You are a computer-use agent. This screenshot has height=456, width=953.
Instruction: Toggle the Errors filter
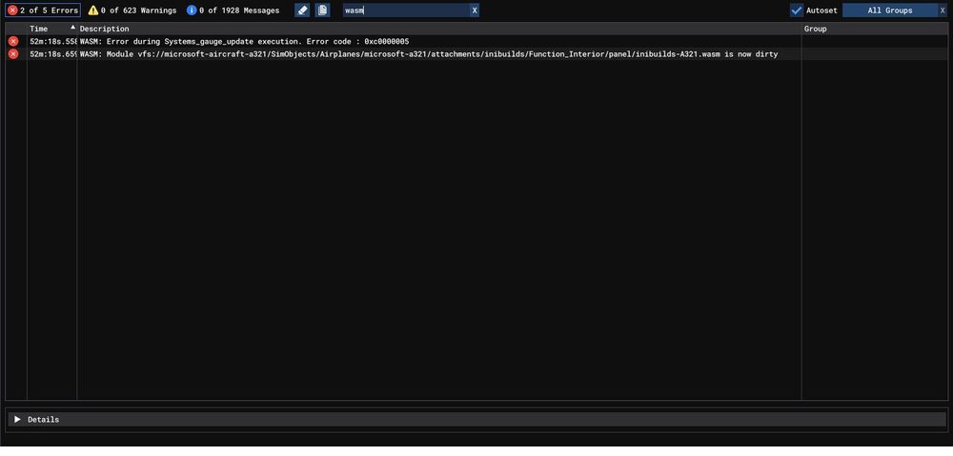pyautogui.click(x=43, y=10)
